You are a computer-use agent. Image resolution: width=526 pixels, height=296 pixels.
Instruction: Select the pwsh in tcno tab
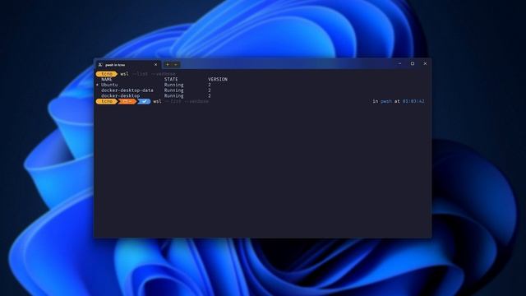click(128, 64)
